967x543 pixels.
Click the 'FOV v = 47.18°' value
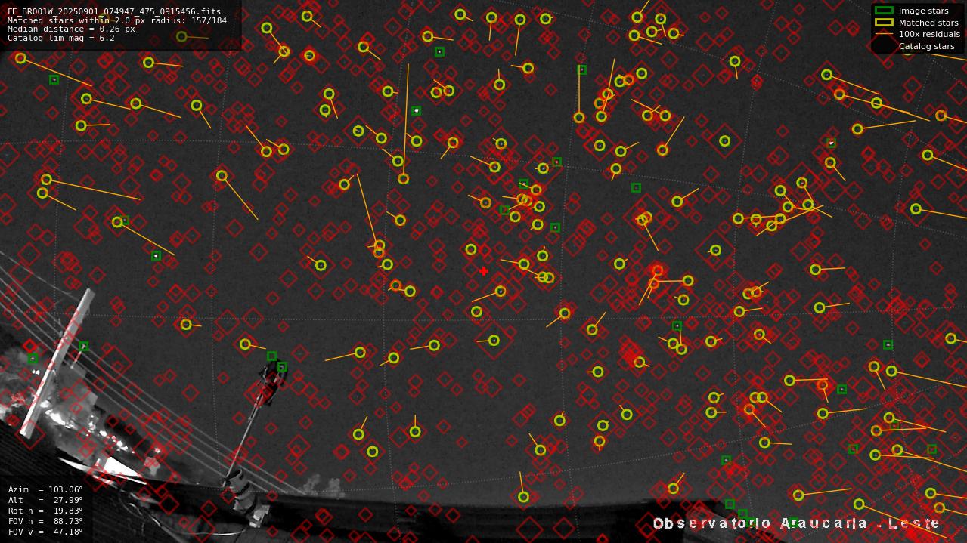pos(45,532)
